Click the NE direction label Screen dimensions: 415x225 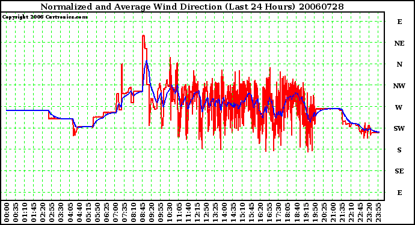click(x=399, y=43)
